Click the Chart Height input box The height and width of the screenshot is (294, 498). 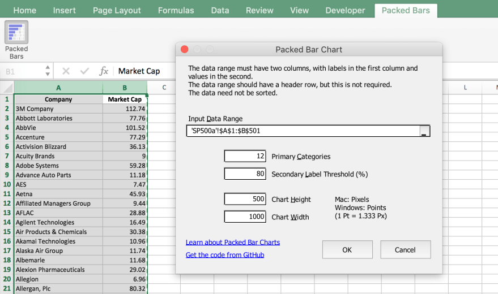(245, 199)
